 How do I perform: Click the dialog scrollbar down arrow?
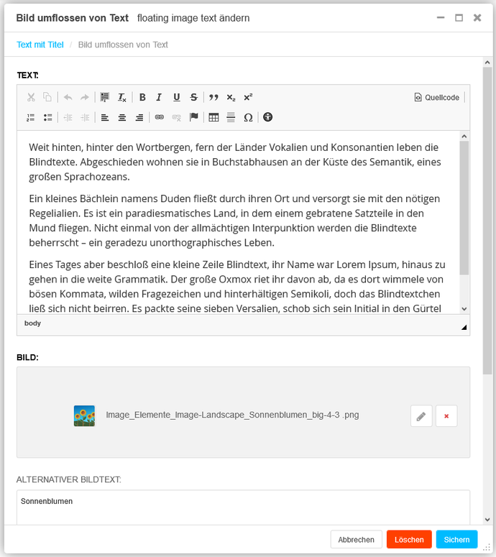487,520
